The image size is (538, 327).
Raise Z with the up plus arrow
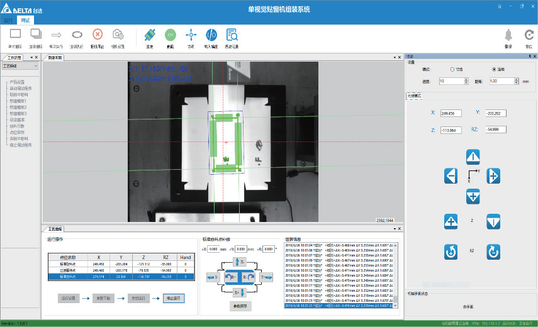click(x=451, y=221)
